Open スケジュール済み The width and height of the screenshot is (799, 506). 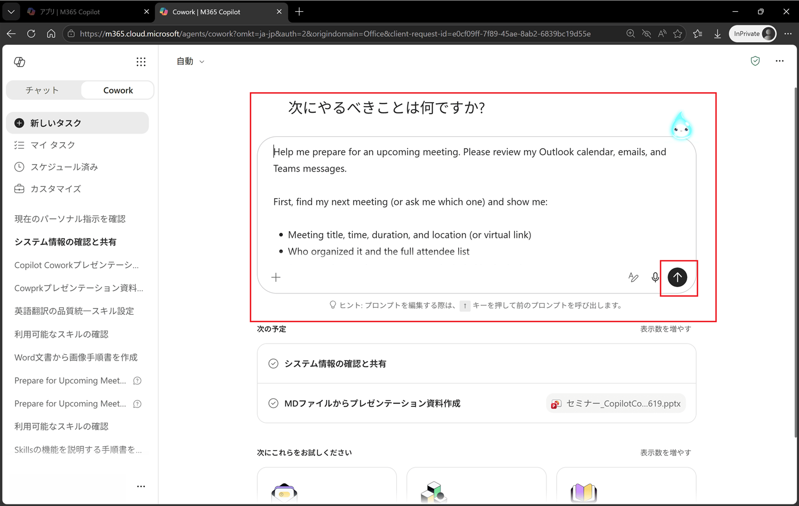coord(77,167)
